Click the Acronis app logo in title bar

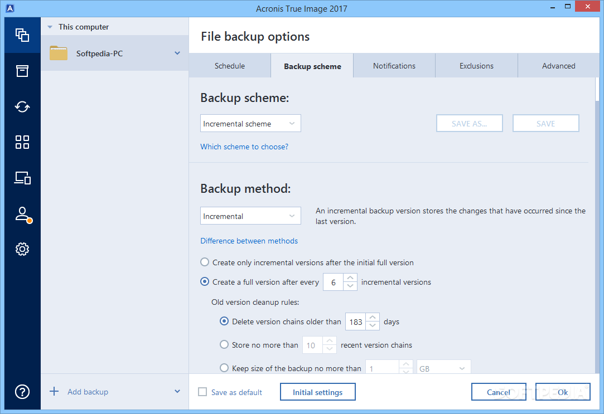pyautogui.click(x=10, y=8)
